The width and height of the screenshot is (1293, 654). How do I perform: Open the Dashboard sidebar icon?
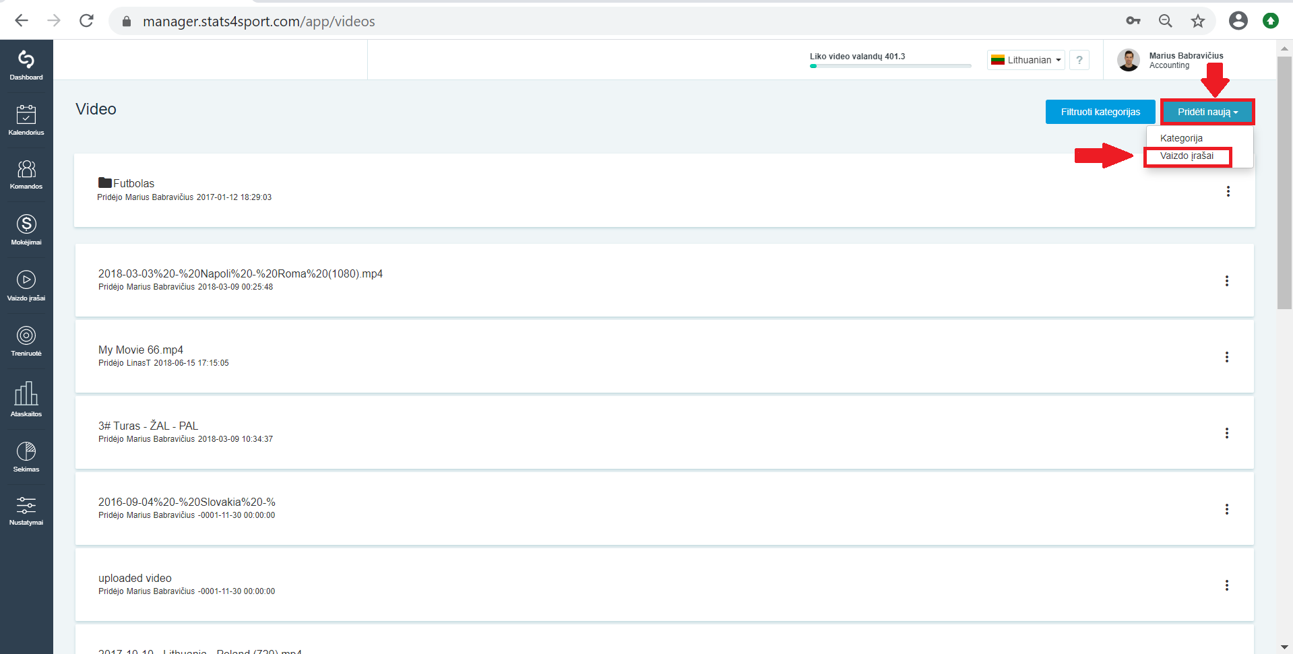click(x=26, y=65)
